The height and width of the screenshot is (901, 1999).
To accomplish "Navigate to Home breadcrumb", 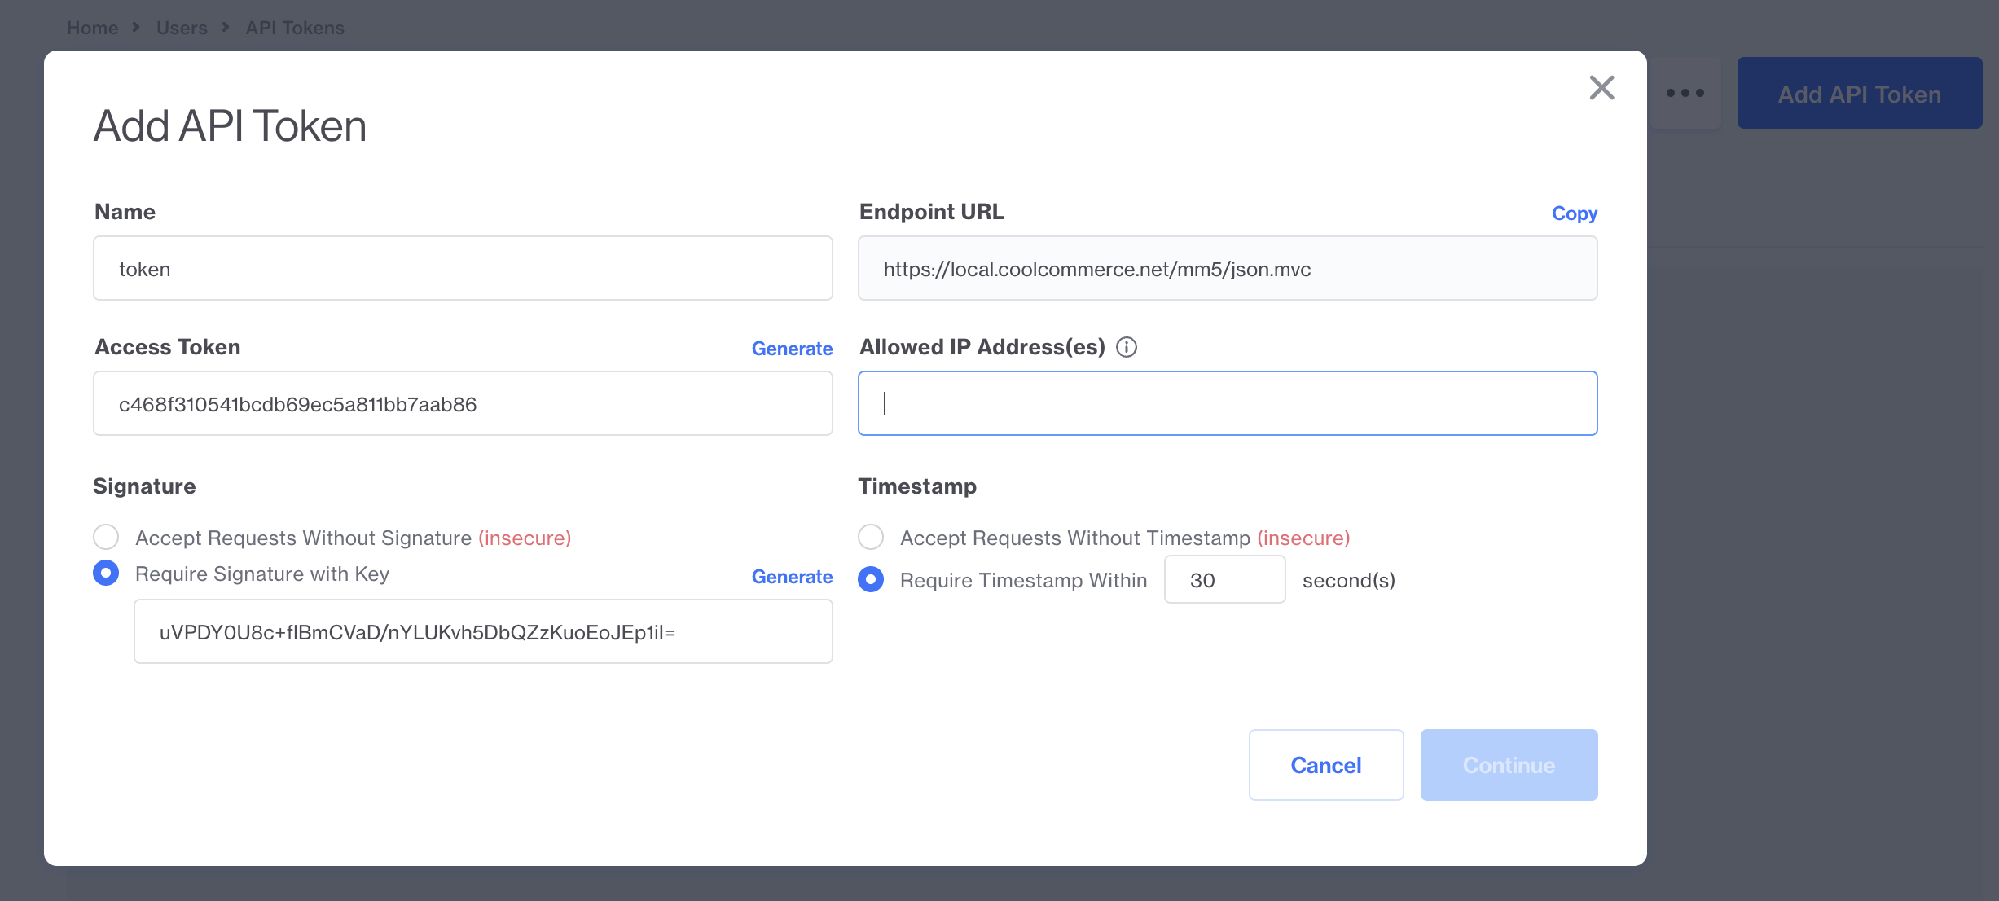I will coord(92,28).
